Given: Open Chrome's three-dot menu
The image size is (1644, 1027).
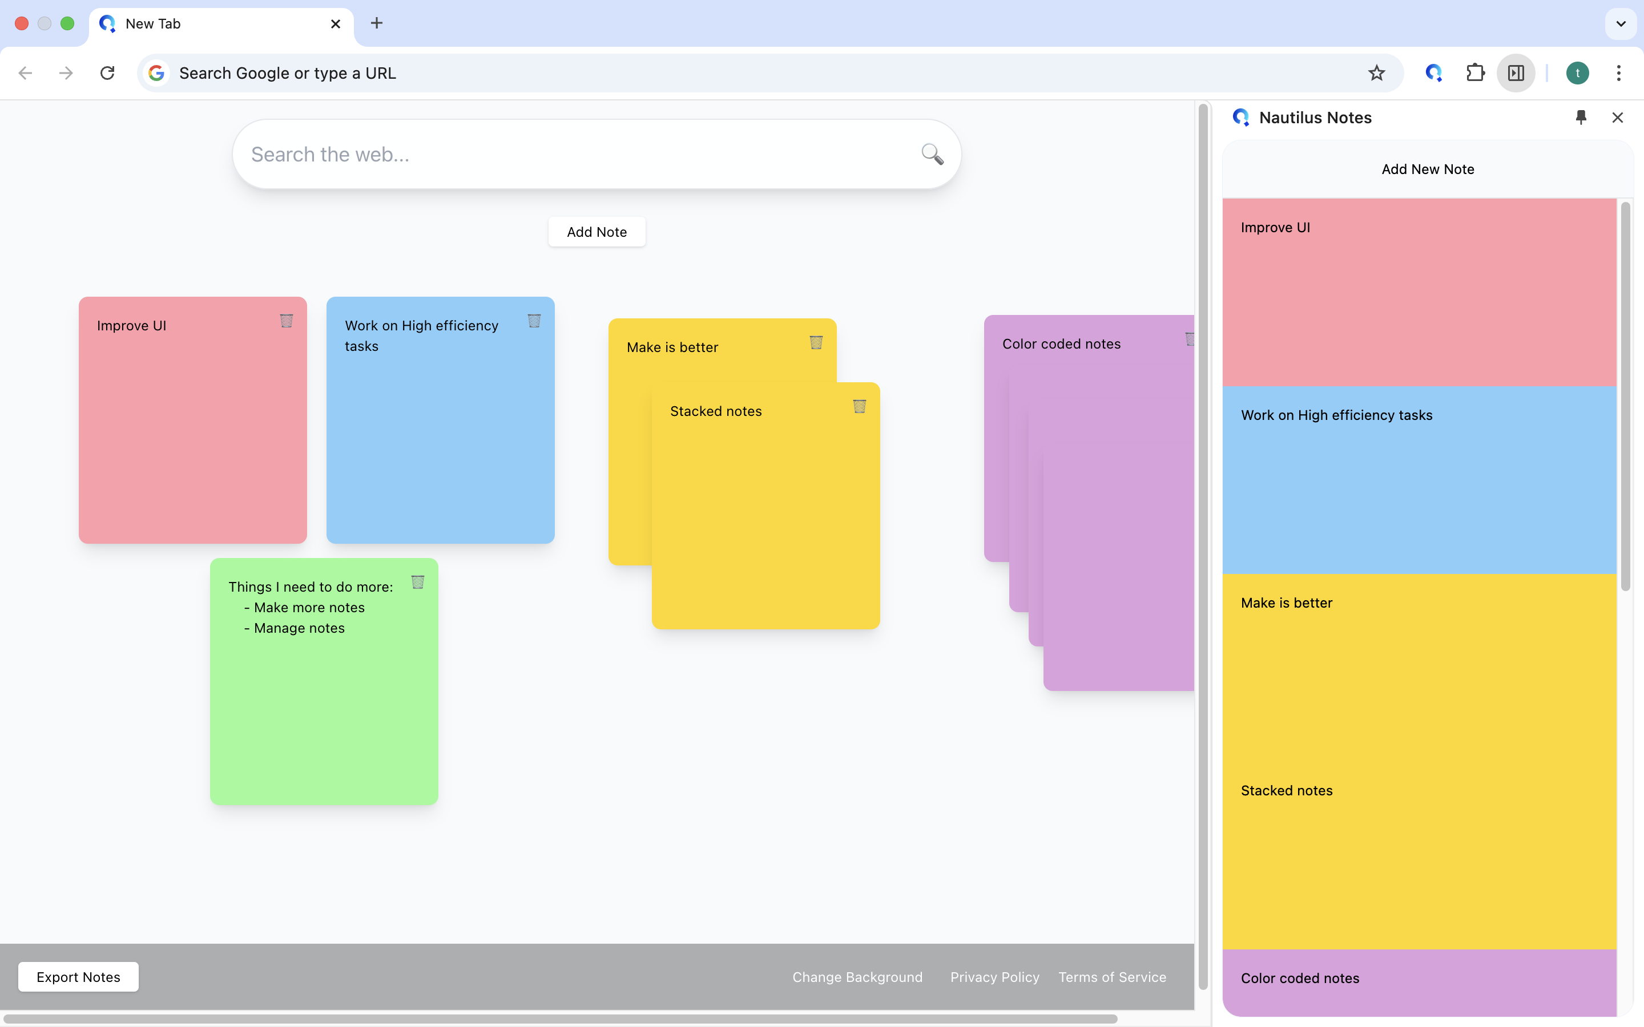Looking at the screenshot, I should click(x=1619, y=72).
